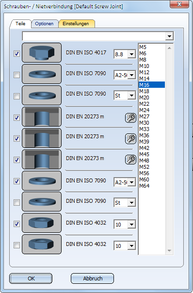Viewport: 193px width, 293px height.
Task: Enable the first A2-50 washer checkbox
Action: [x=16, y=75]
